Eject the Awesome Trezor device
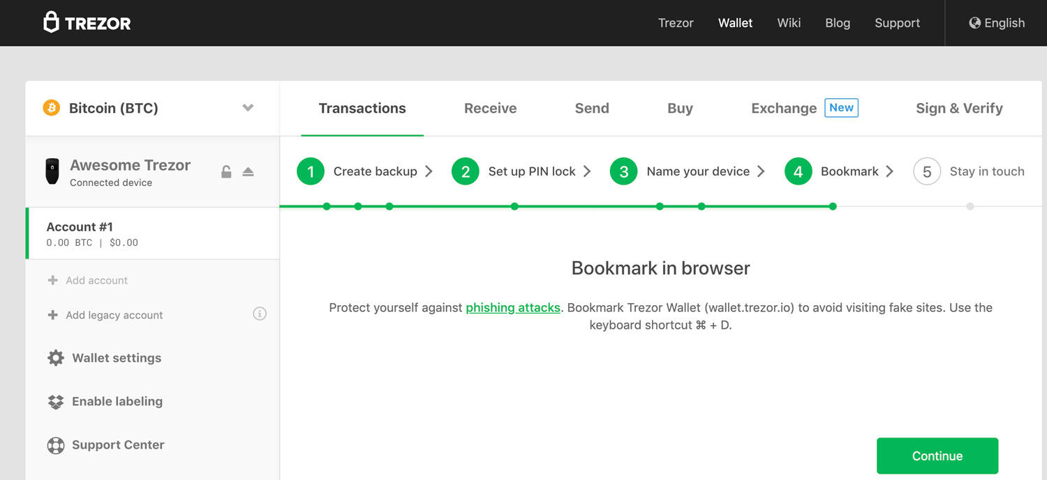Viewport: 1047px width, 480px height. pos(248,171)
